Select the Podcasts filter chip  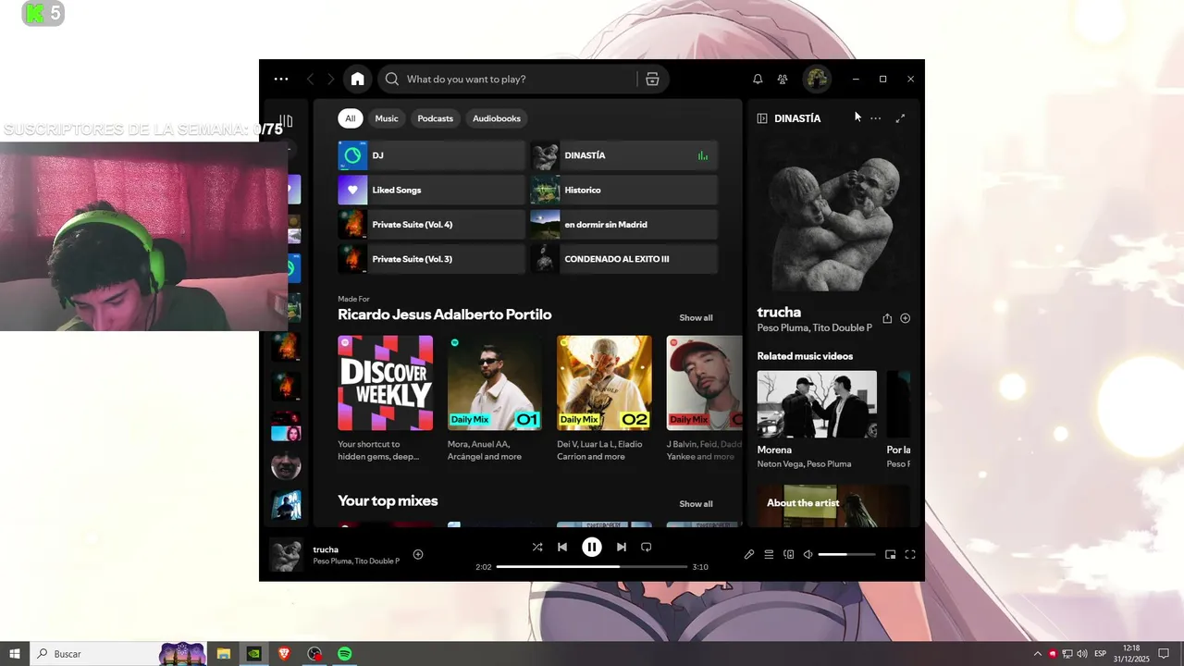[x=435, y=118]
